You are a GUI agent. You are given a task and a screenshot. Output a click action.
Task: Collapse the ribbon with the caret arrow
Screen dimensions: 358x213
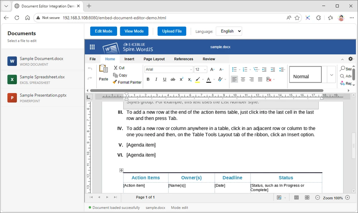(x=342, y=59)
